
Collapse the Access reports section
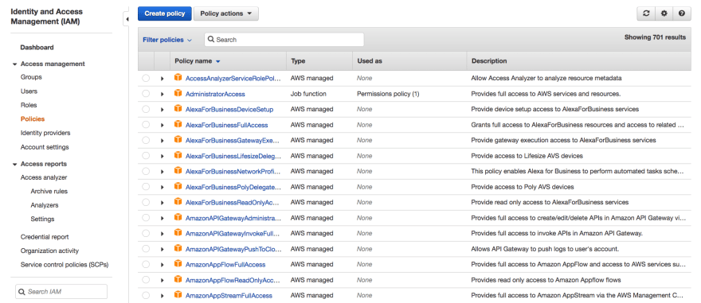tap(15, 164)
